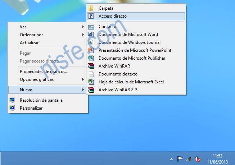Viewport: 235px width, 165px height.
Task: Create a new Acceso directo
Action: click(136, 16)
